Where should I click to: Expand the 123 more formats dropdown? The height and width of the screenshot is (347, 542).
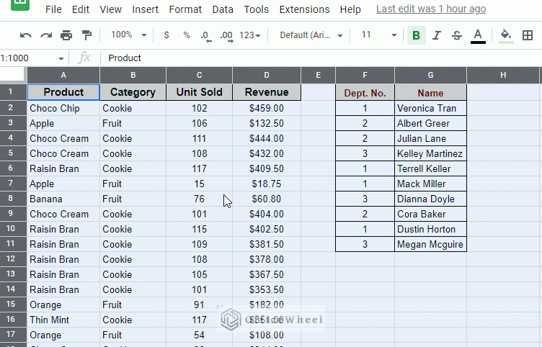[x=249, y=35]
